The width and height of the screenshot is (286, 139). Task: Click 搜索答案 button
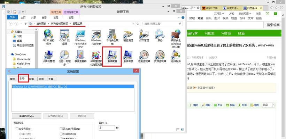(273, 25)
